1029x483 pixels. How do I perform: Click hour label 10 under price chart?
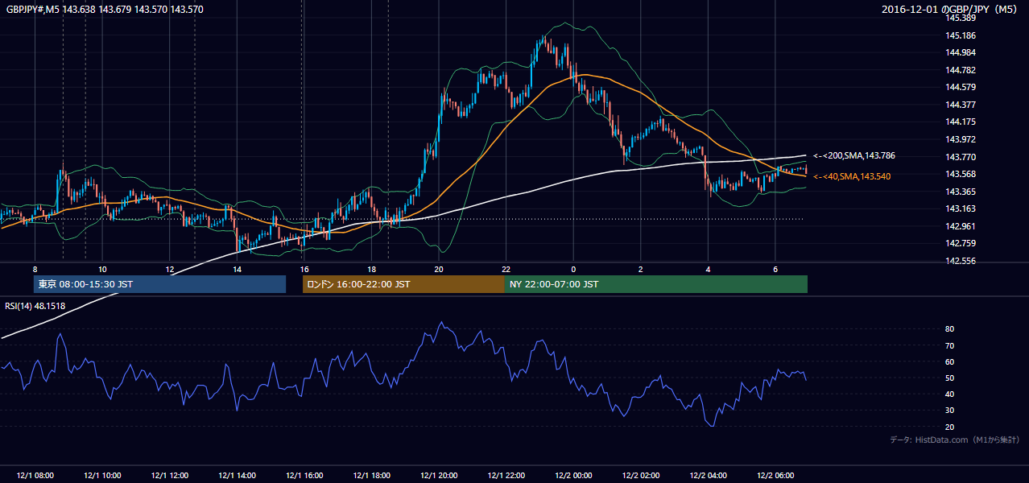pyautogui.click(x=102, y=269)
